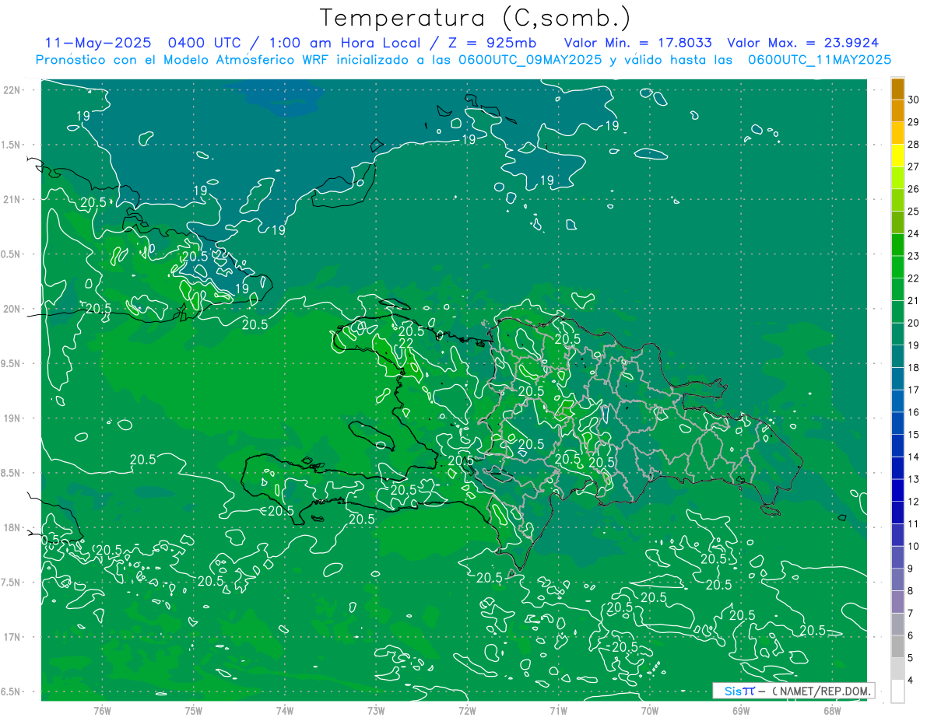Screen dimensions: 934x721
Task: Click "Valor Max. = 23.9924"
Action: click(803, 43)
